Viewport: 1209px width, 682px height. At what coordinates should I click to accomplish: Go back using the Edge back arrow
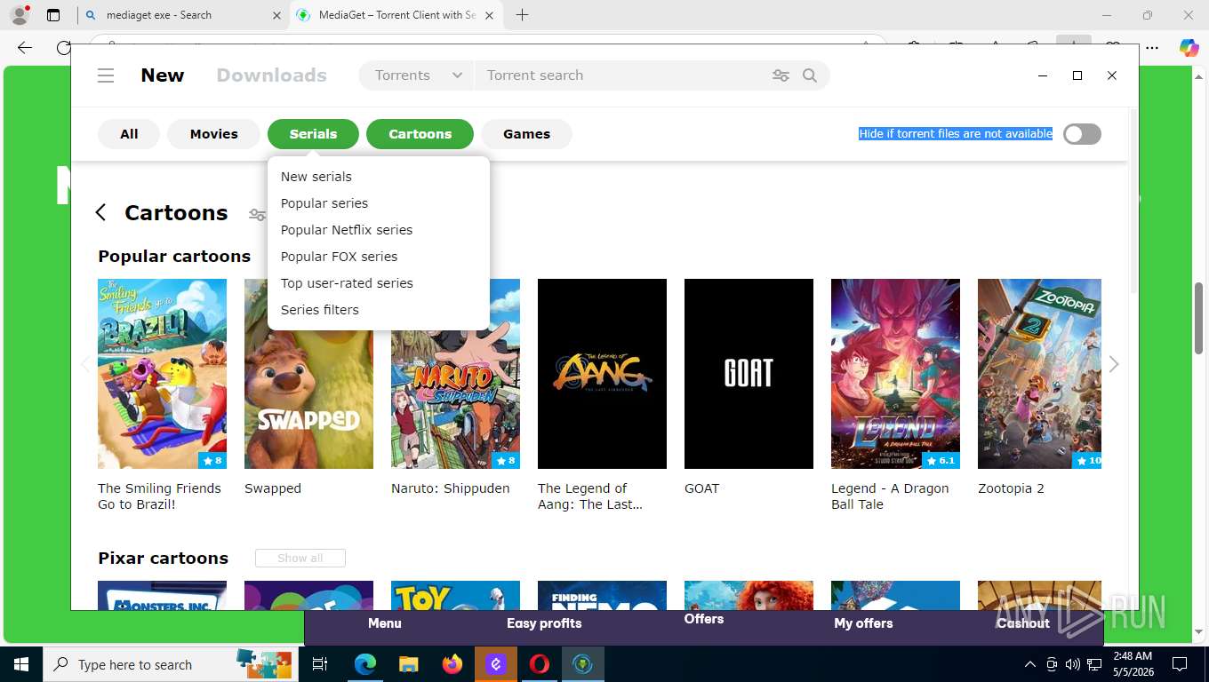pyautogui.click(x=24, y=48)
